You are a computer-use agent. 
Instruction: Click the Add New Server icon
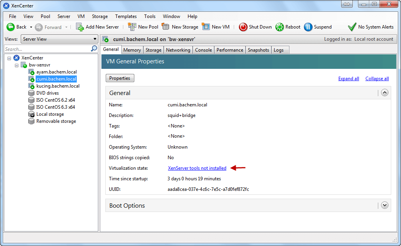pyautogui.click(x=80, y=27)
